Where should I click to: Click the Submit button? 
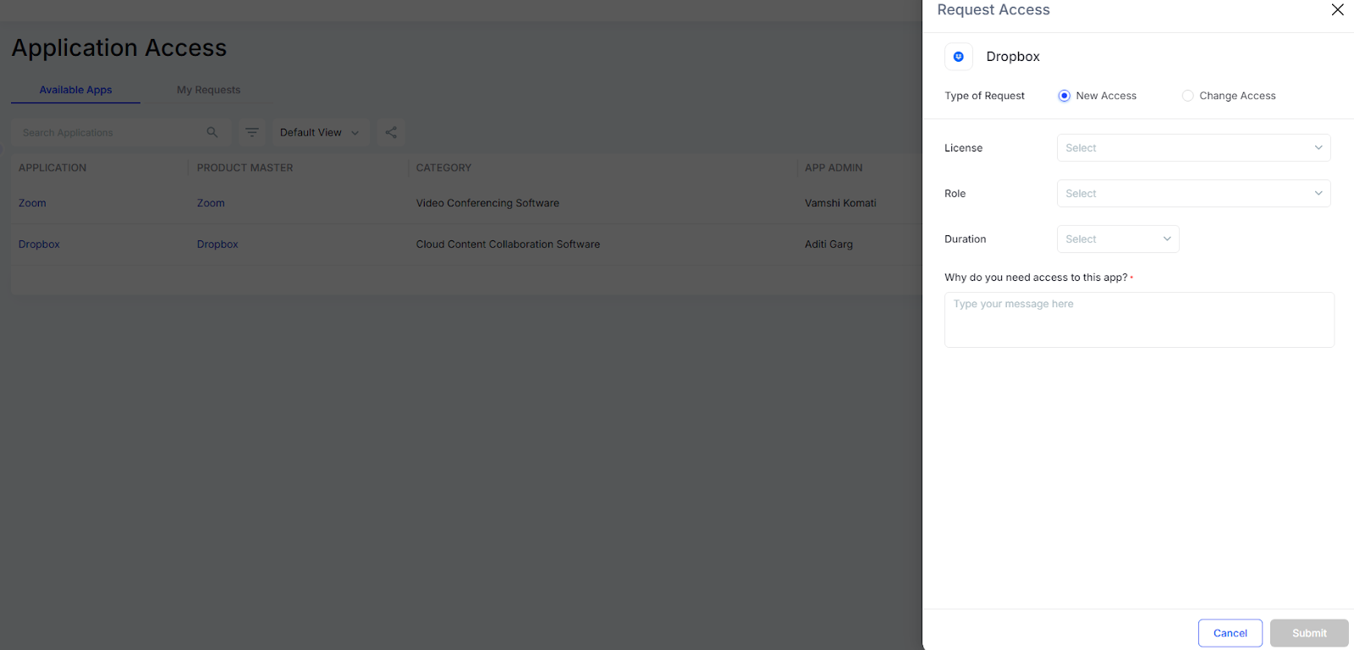coord(1309,633)
